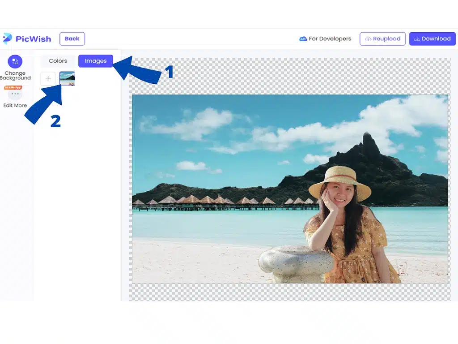
Task: Click the edited photo on the canvas
Action: click(x=291, y=188)
